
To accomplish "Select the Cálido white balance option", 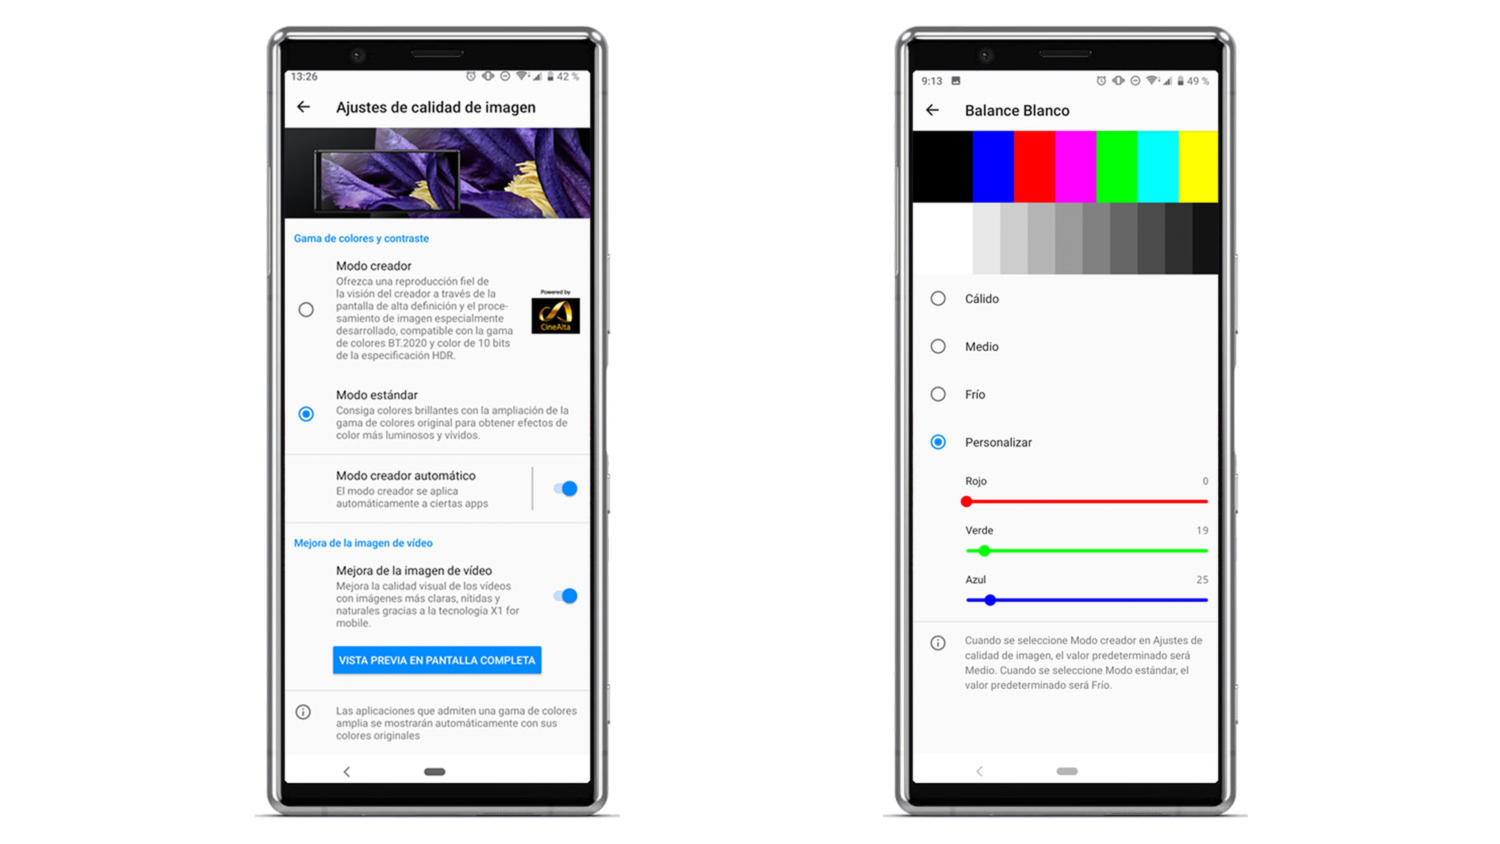I will pos(937,299).
